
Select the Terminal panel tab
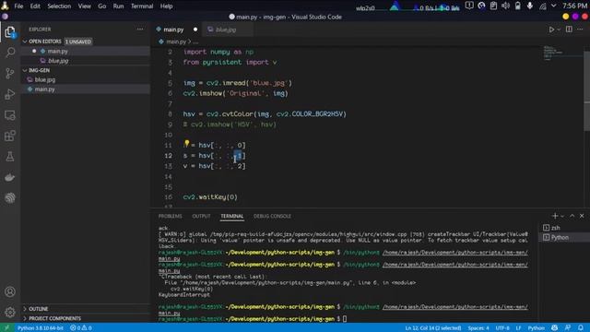click(231, 216)
